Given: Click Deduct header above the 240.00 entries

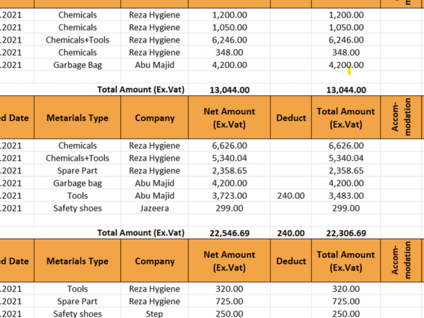Looking at the screenshot, I should (x=291, y=118).
